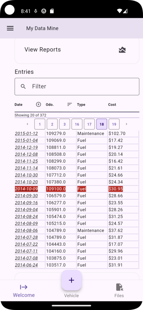143x310 pixels.
Task: Open entry dated 2014-12-08
Action: (x=26, y=154)
